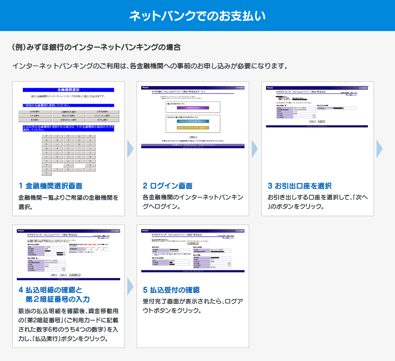Select the description お引き出しする口座を選択して、「次へ」のボタンをクリック。

[318, 202]
